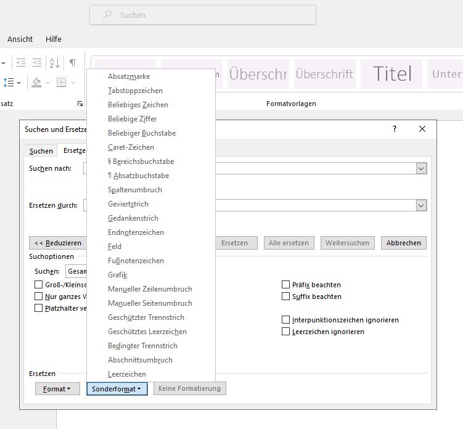Choose Abschnittsumbruch menu item
The image size is (463, 429).
tap(151, 360)
